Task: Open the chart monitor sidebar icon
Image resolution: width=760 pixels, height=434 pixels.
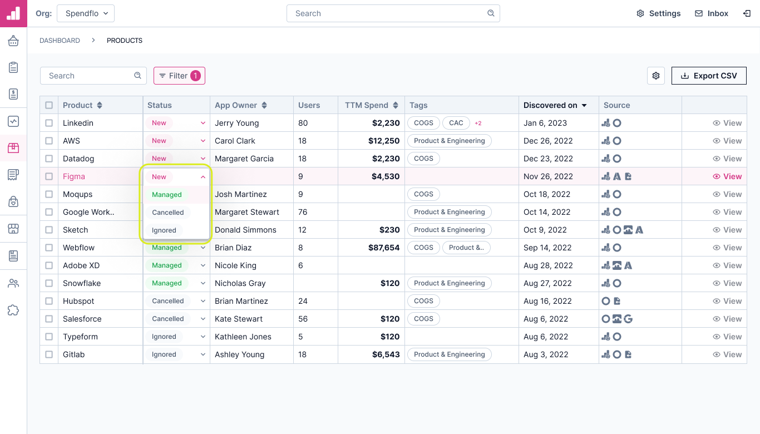Action: (13, 121)
